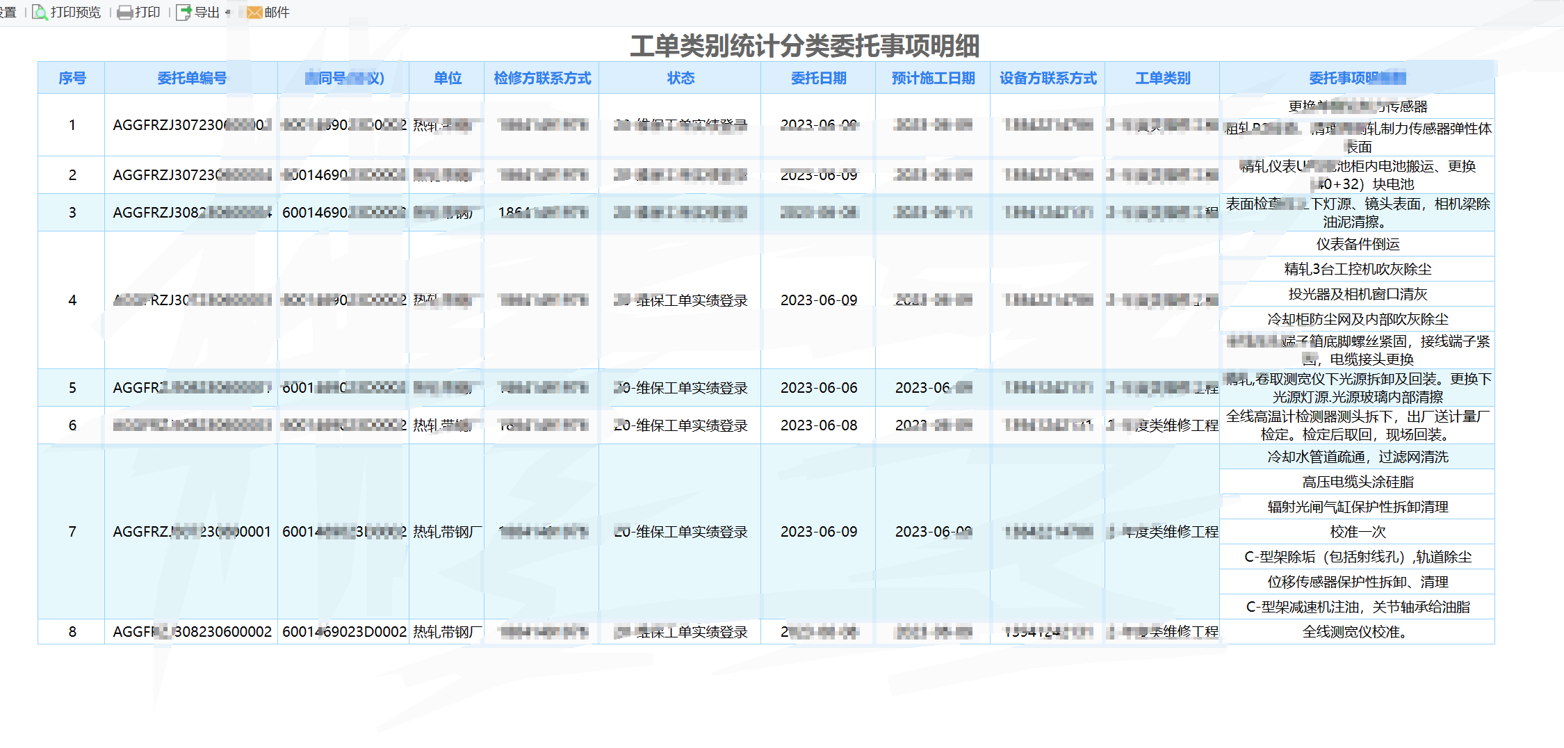Select row number 8 cell
The width and height of the screenshot is (1564, 748).
pos(72,632)
